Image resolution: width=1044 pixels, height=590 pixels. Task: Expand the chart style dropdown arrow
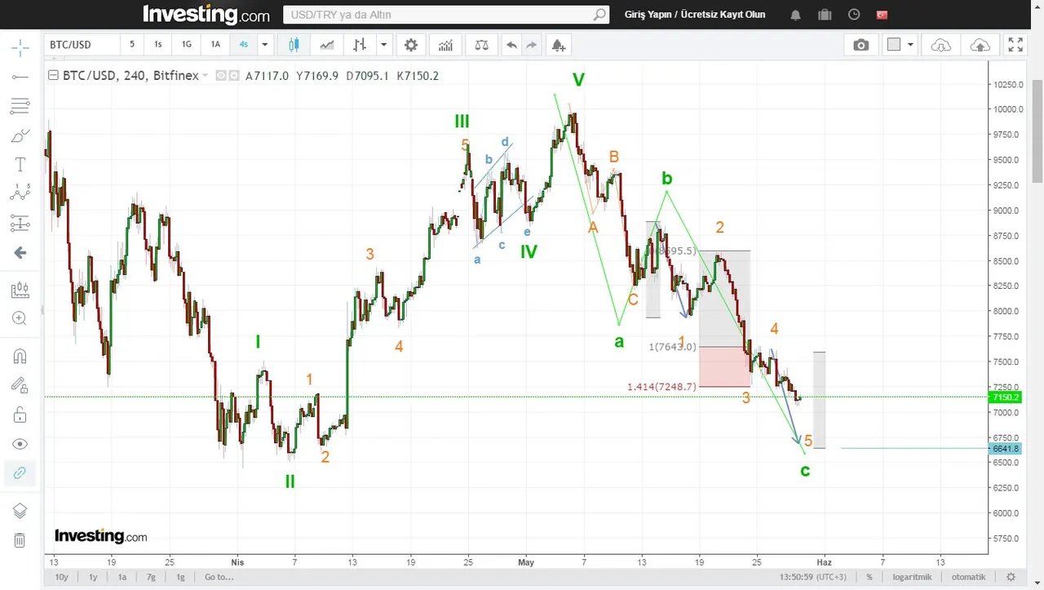384,45
